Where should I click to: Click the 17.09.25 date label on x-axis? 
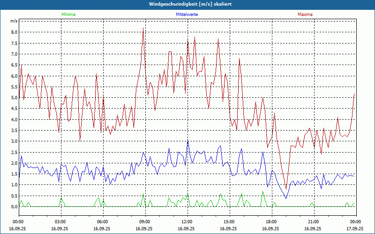tap(355, 228)
